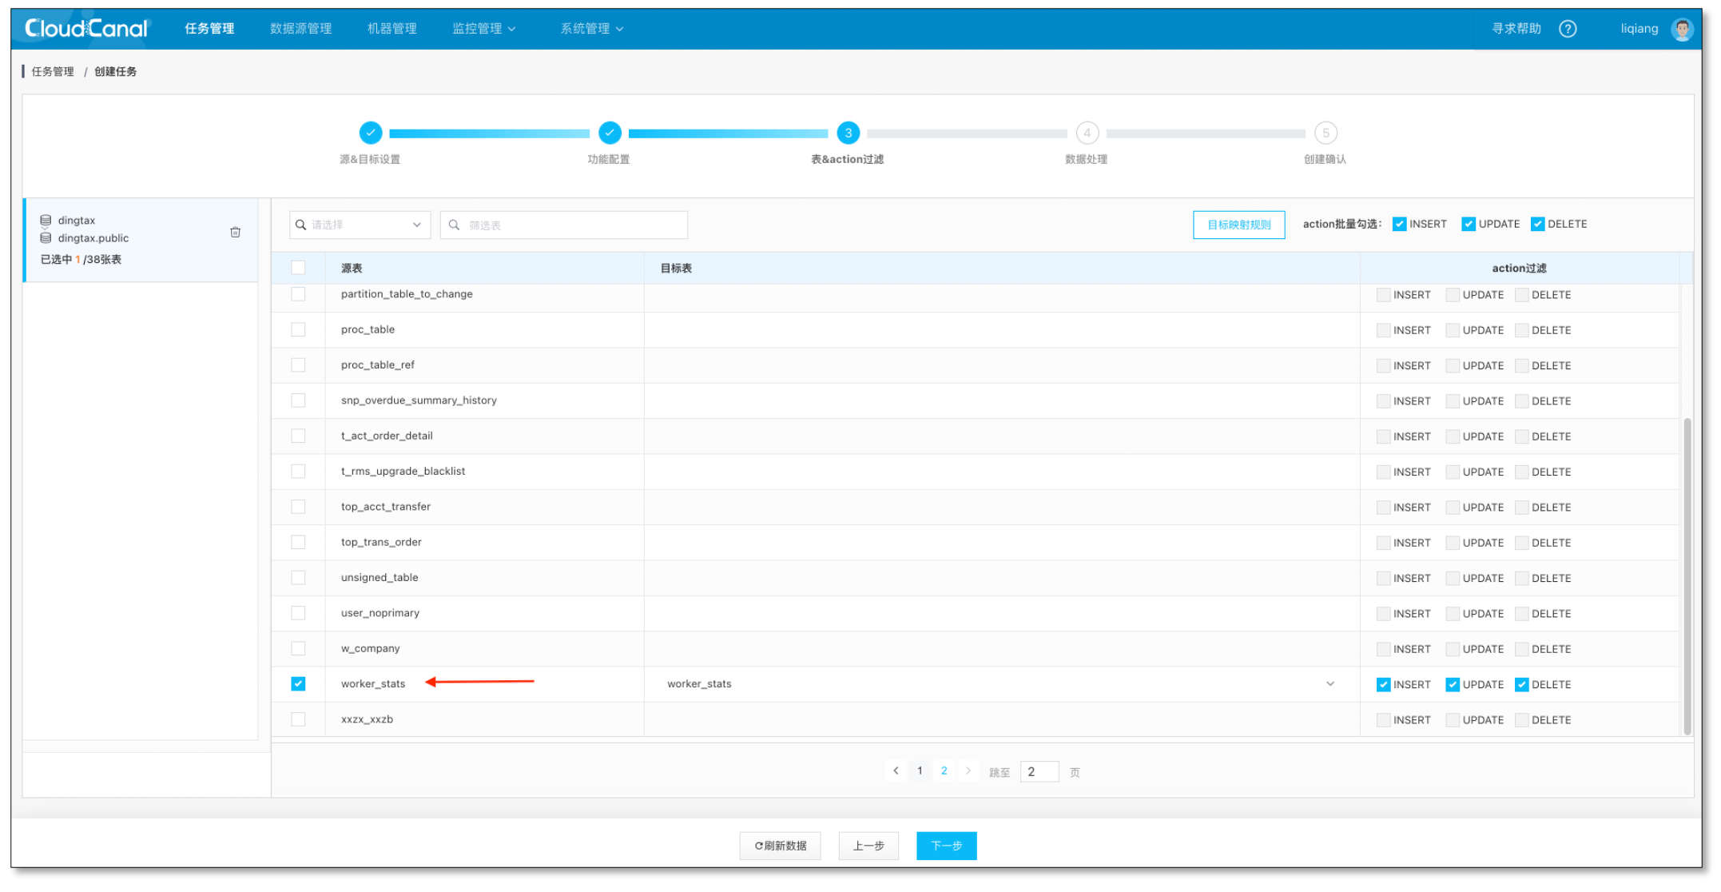Viewport: 1721px width, 892px height.
Task: Open the 监控管理 menu dropdown
Action: click(x=483, y=29)
